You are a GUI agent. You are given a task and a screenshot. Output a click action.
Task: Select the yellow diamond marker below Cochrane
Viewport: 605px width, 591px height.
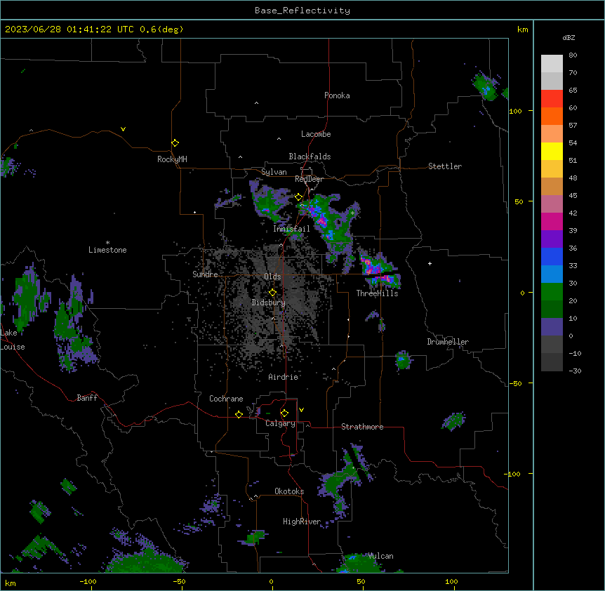click(239, 414)
